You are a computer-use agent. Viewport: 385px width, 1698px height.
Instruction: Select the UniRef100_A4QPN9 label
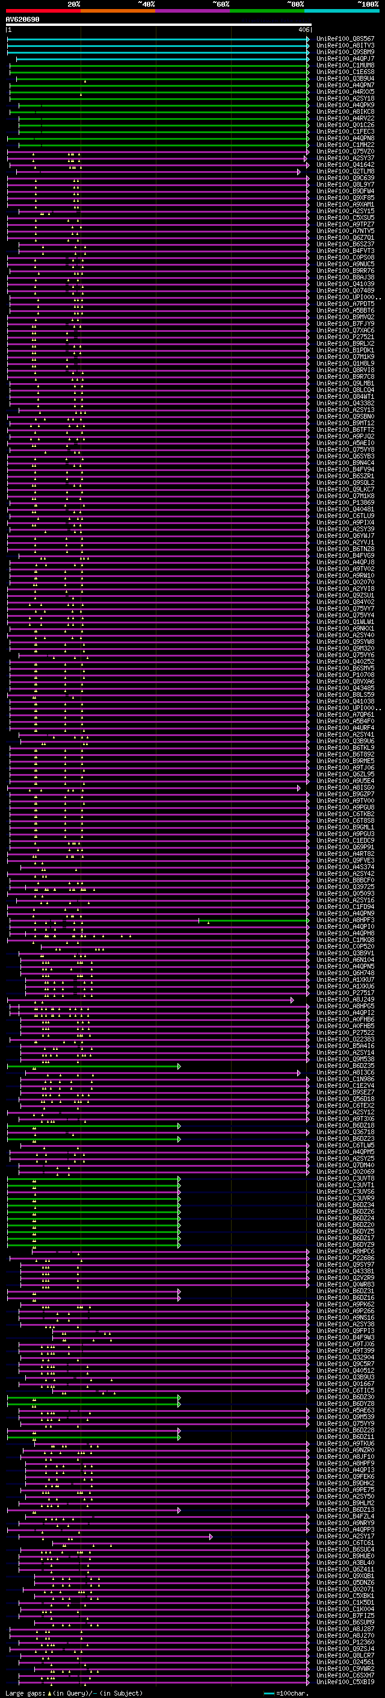[x=345, y=914]
